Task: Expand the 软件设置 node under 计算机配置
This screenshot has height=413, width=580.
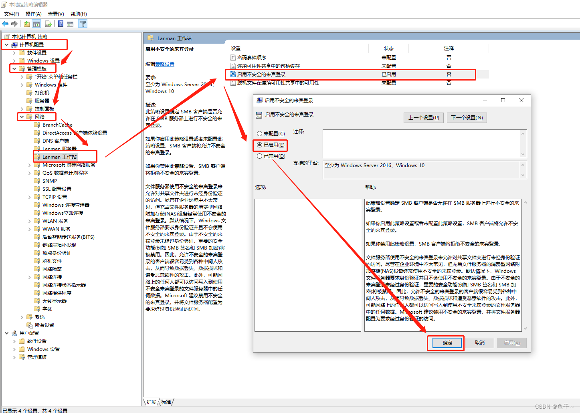Action: pos(14,52)
